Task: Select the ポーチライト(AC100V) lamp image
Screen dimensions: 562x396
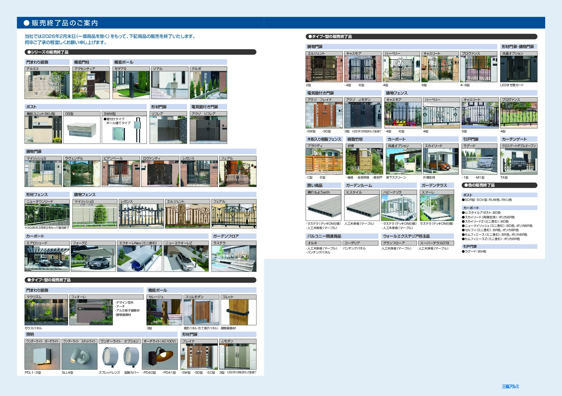Action: pyautogui.click(x=160, y=357)
